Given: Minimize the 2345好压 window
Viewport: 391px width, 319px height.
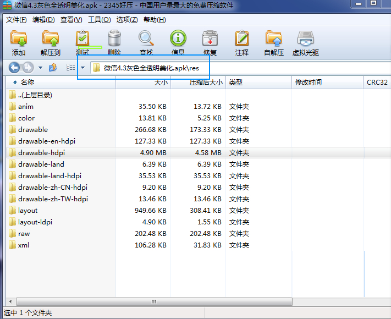Looking at the screenshot, I should click(x=359, y=3).
